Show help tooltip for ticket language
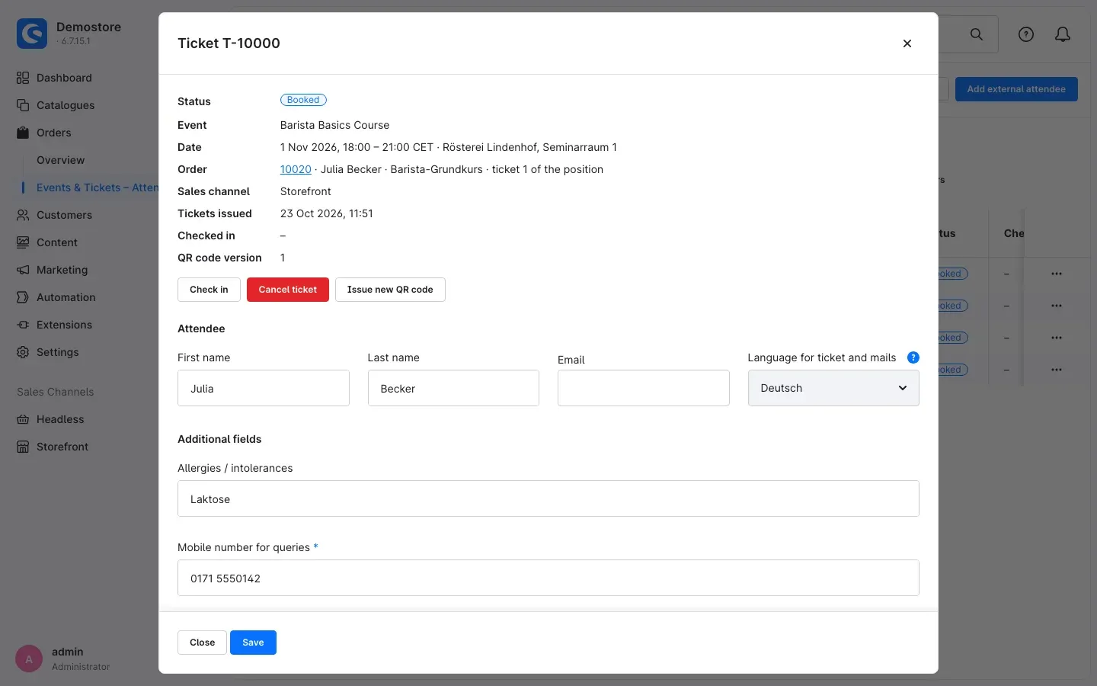Screen dimensions: 1097x686 [x=913, y=357]
